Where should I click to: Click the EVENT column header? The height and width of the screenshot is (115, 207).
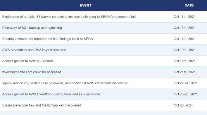(85, 6)
